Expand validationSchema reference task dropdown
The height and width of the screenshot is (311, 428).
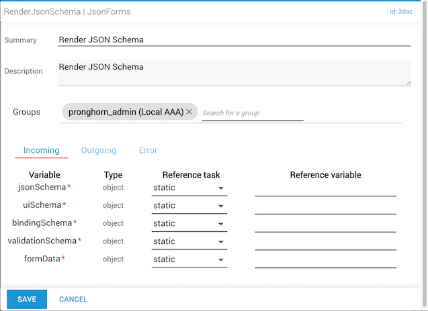click(189, 241)
